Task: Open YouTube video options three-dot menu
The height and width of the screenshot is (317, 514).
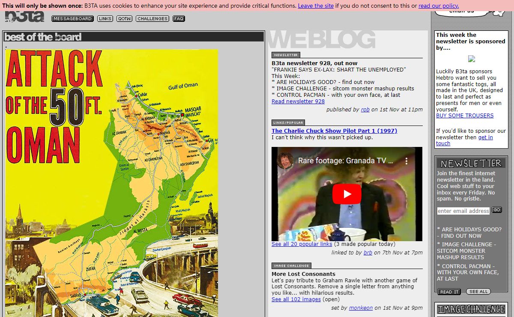Action: (407, 161)
